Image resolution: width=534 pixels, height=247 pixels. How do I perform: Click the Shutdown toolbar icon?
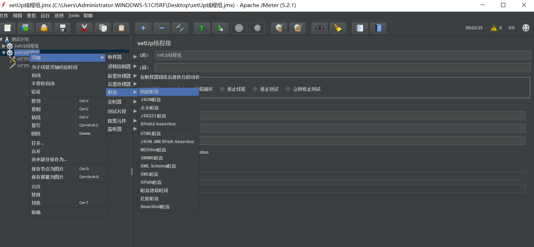[x=257, y=28]
